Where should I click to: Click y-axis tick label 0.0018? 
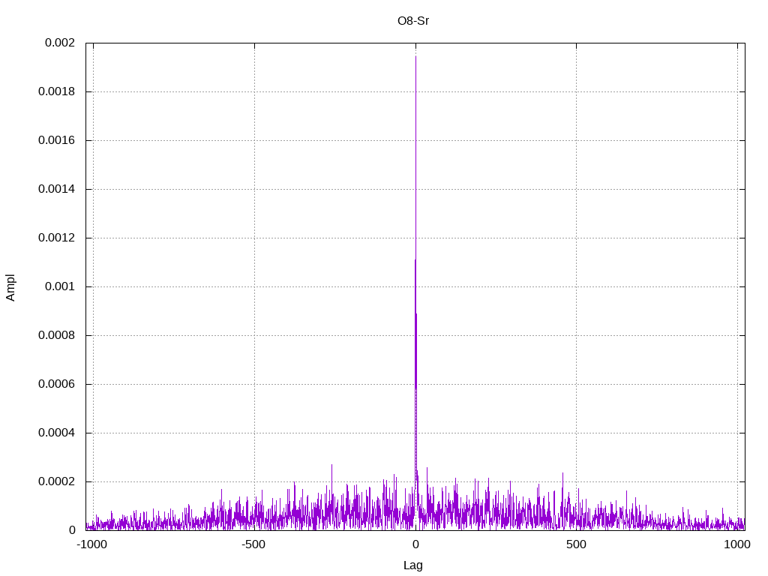tap(56, 91)
